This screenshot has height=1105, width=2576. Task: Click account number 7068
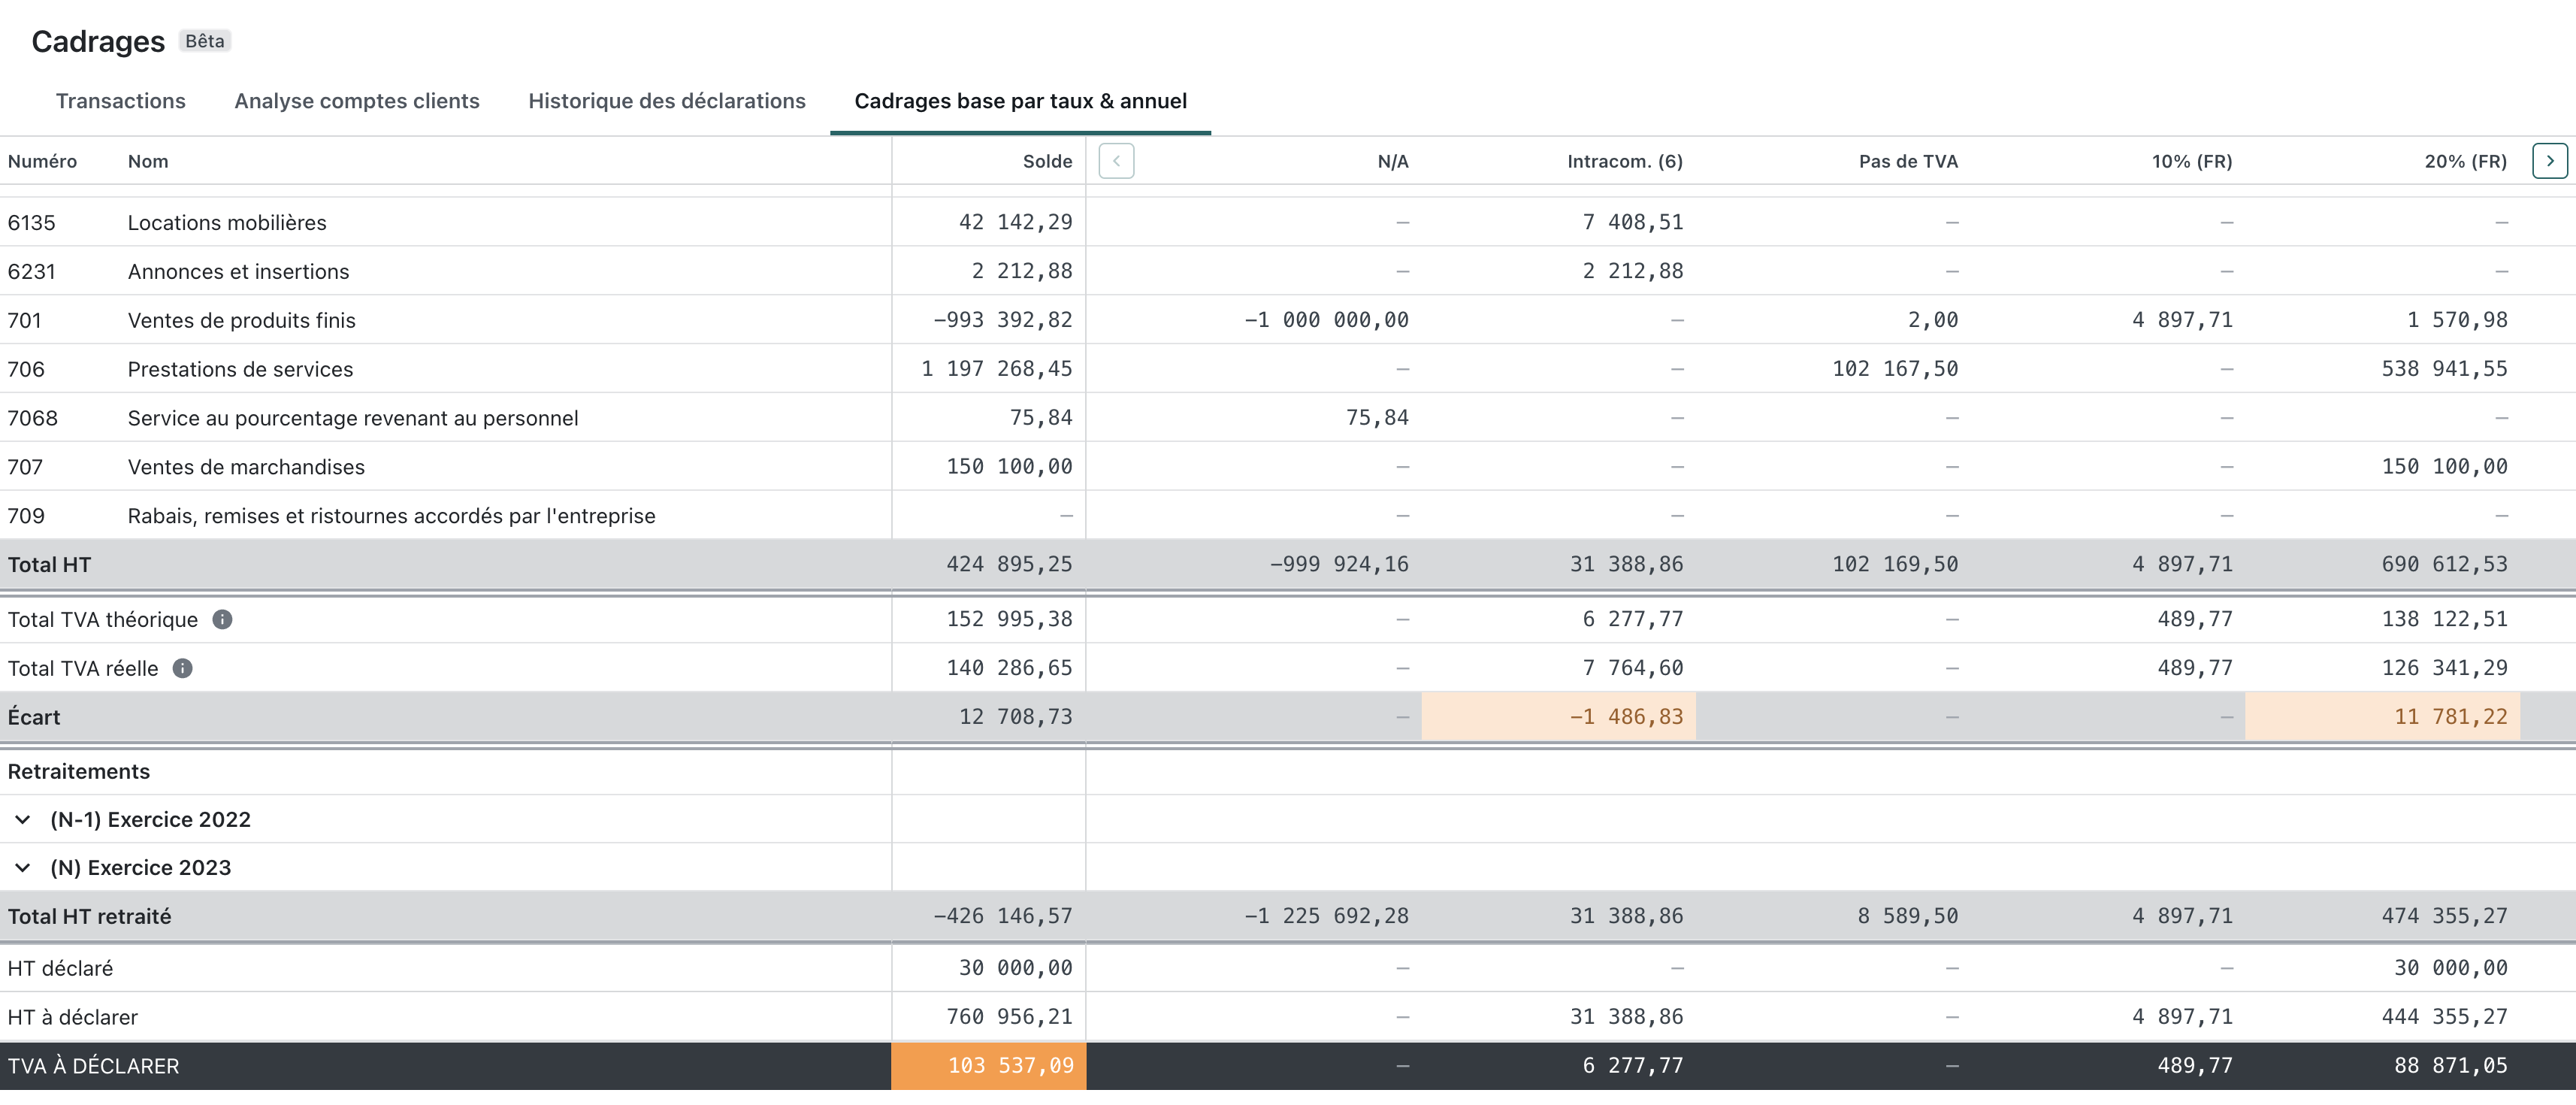pyautogui.click(x=32, y=419)
